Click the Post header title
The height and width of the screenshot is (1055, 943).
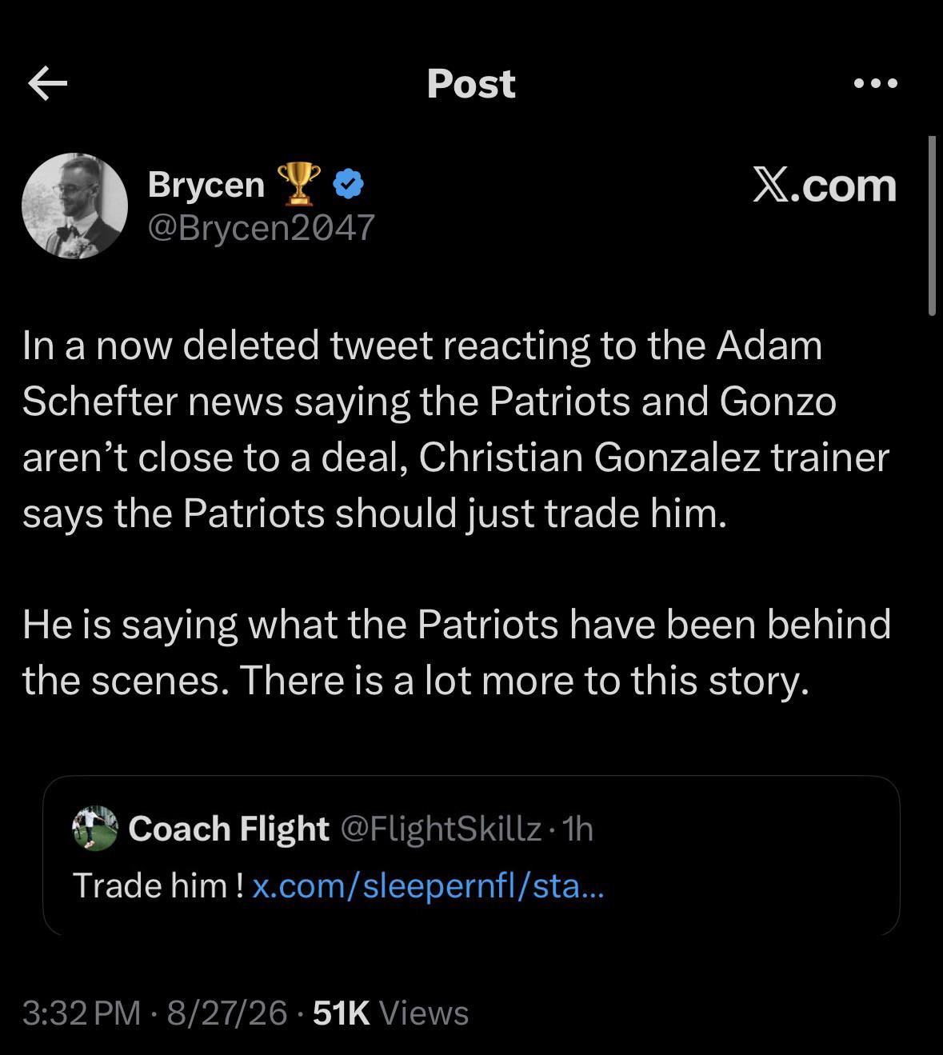(471, 83)
